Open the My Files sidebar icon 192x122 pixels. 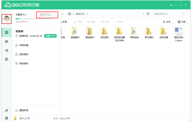click(6, 32)
